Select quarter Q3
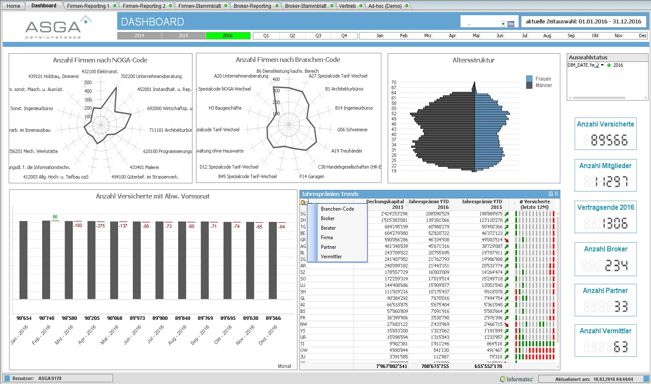Image resolution: width=651 pixels, height=384 pixels. (318, 36)
